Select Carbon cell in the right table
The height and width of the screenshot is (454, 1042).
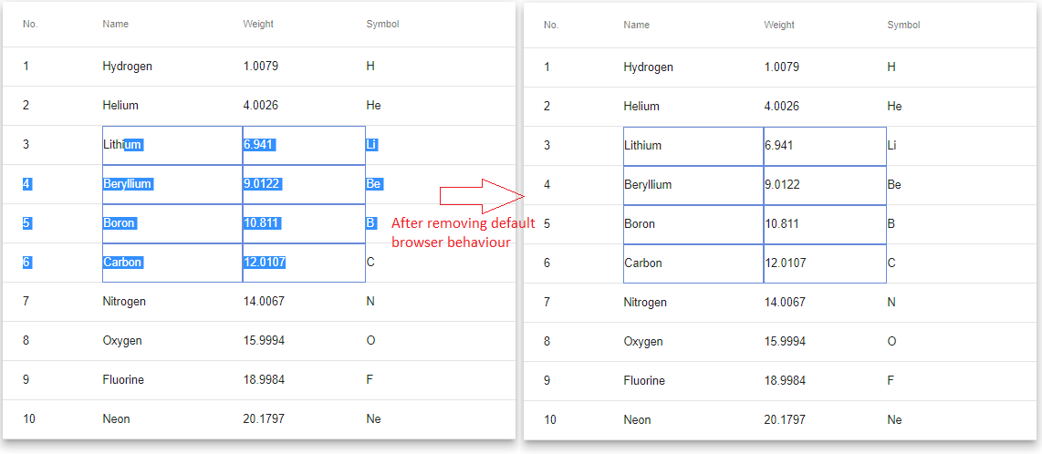(x=693, y=263)
